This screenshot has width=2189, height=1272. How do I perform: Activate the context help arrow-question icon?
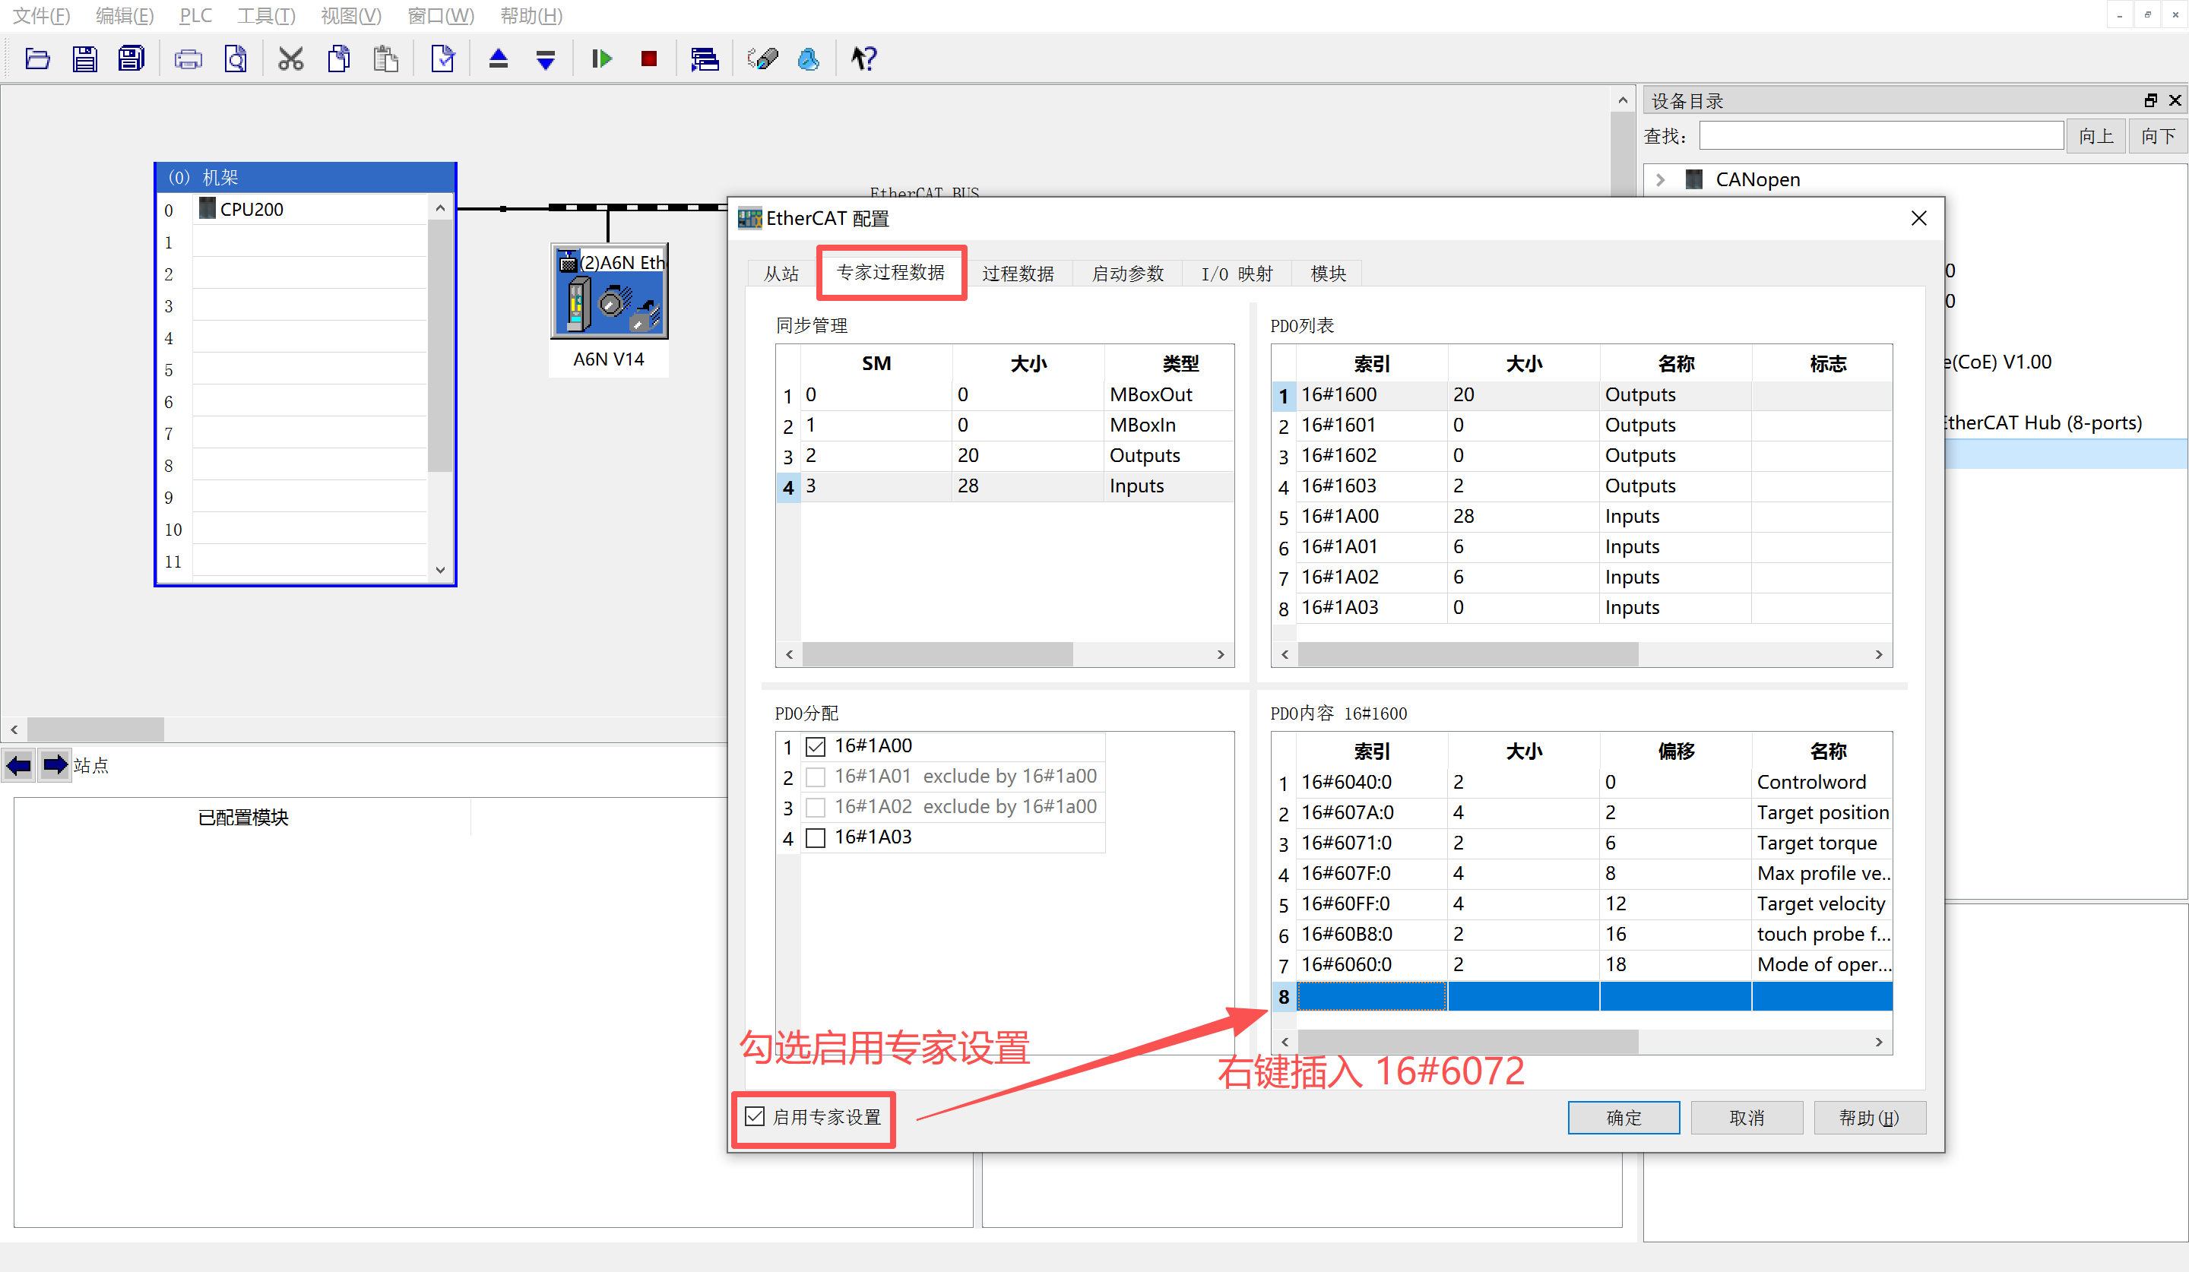(864, 59)
